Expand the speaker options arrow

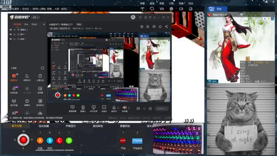(x=129, y=108)
